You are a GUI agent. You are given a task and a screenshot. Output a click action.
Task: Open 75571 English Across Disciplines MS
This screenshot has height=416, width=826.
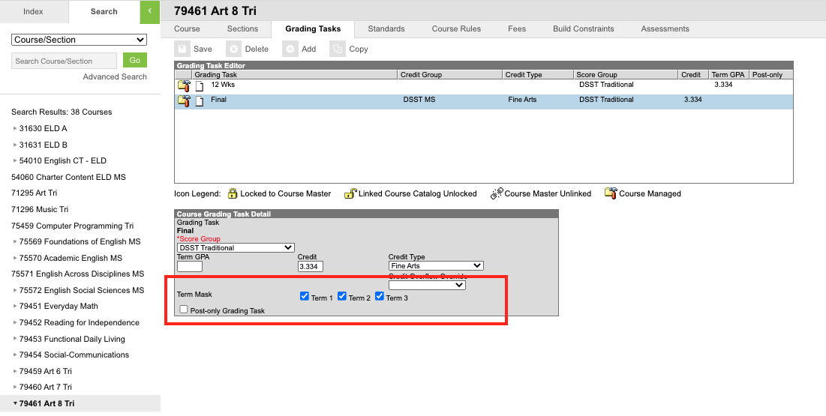click(77, 274)
